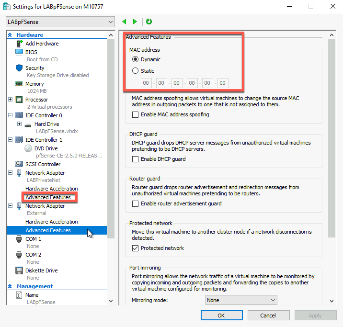Select Hardware Acceleration under External adapter
The width and height of the screenshot is (343, 327).
pos(52,222)
